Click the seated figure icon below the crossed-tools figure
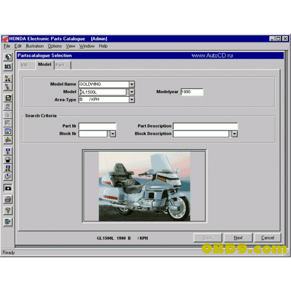Image resolution: width=291 pixels, height=291 pixels. 8,87
